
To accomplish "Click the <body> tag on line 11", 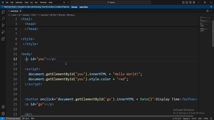I will (x=26, y=54).
